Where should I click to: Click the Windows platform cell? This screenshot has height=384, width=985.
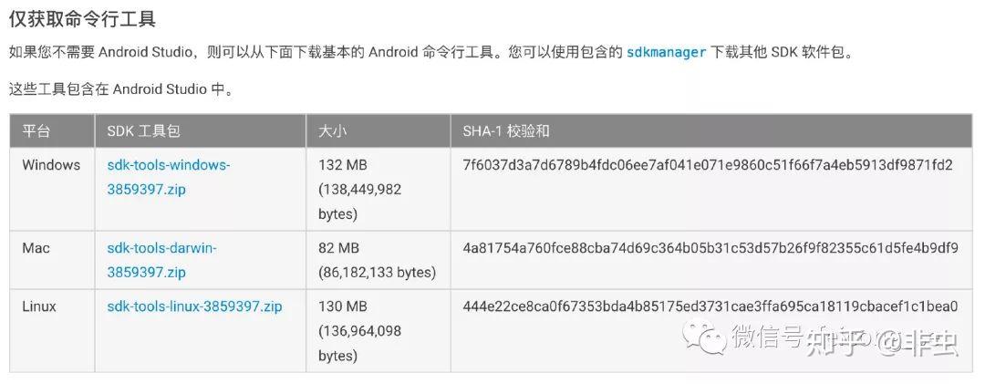[x=51, y=165]
